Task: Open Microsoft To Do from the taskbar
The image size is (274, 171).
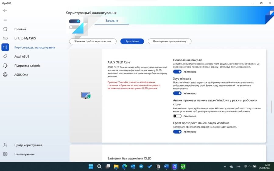Action: (x=149, y=166)
